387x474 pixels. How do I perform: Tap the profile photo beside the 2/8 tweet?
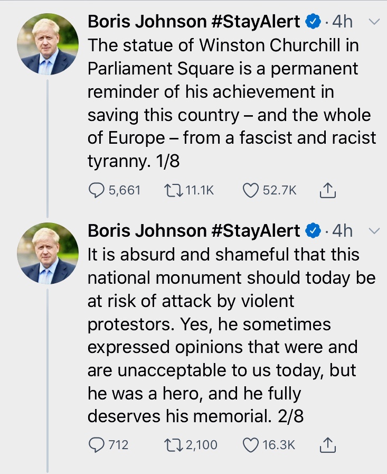[x=48, y=253]
